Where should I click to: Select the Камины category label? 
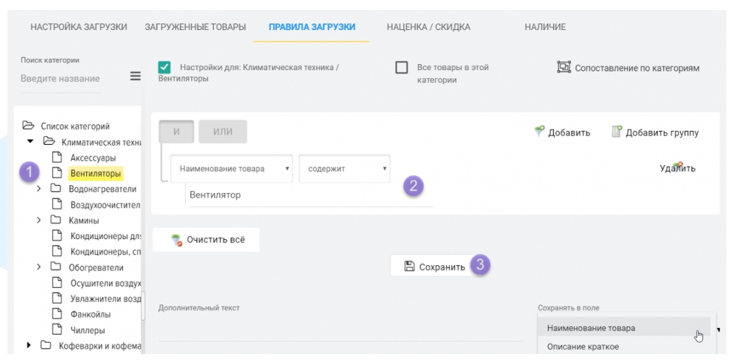point(84,220)
